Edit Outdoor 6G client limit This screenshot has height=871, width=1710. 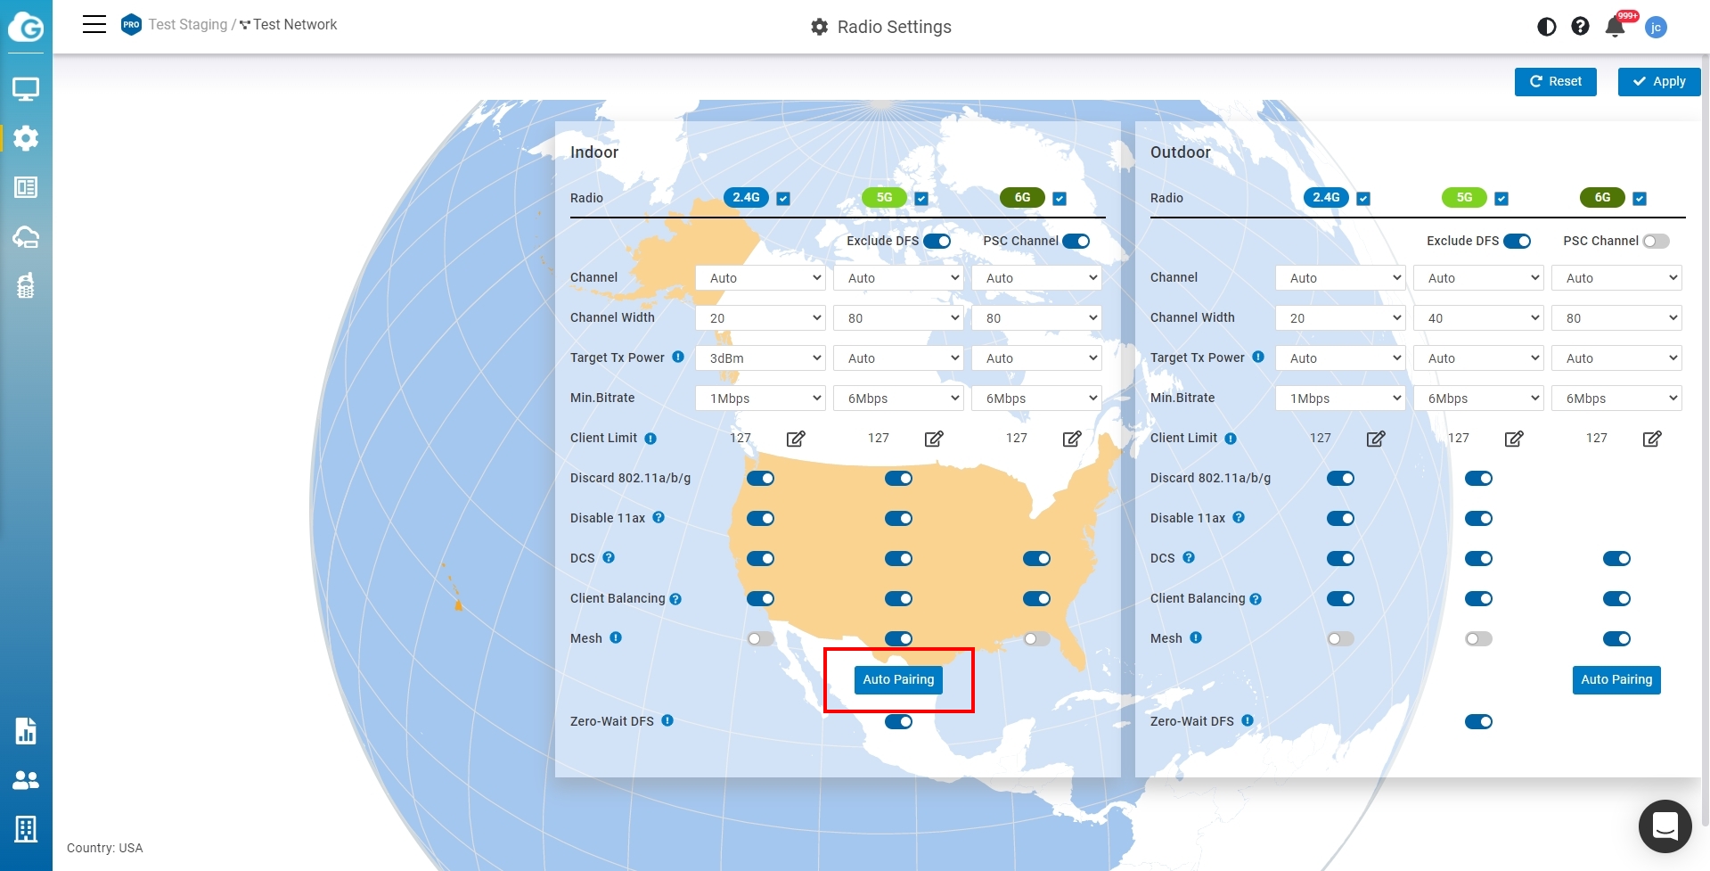(1652, 439)
